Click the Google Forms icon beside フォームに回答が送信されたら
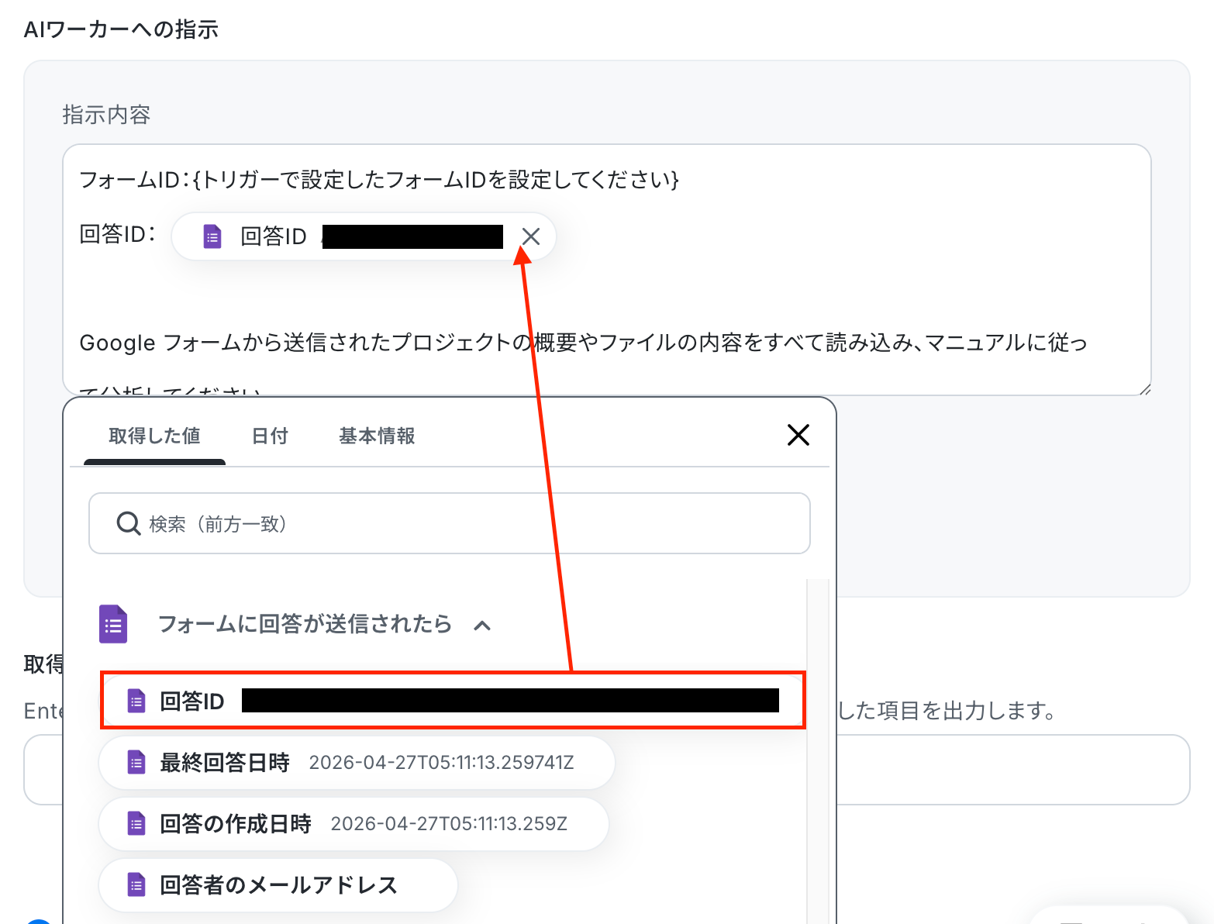 (x=113, y=624)
